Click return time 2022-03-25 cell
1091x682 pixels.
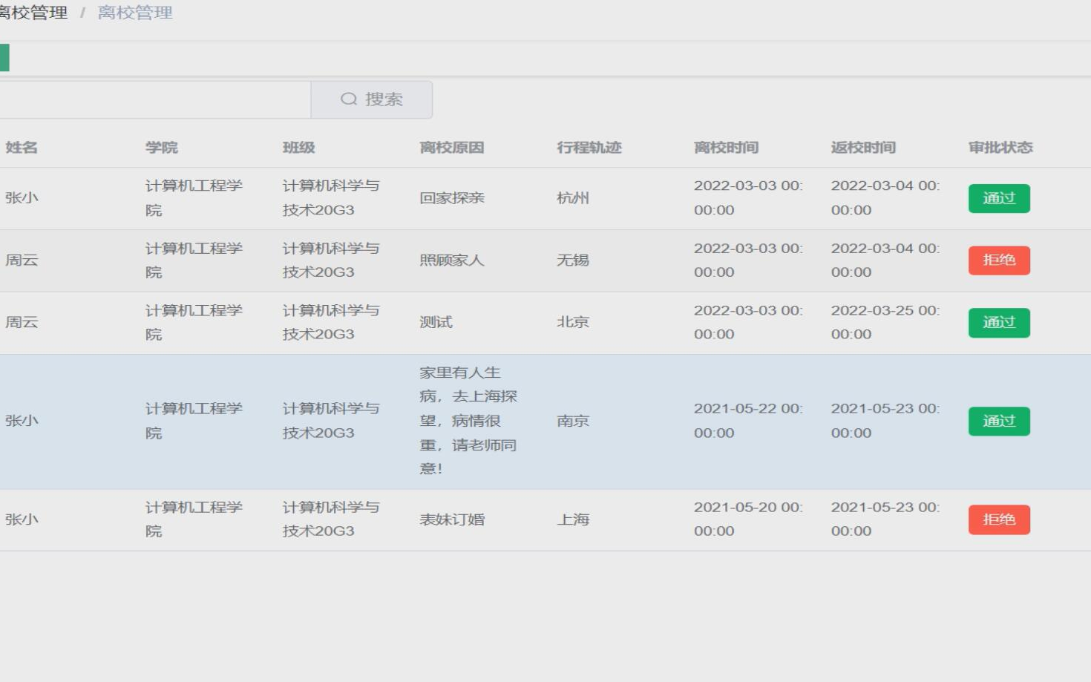click(885, 322)
